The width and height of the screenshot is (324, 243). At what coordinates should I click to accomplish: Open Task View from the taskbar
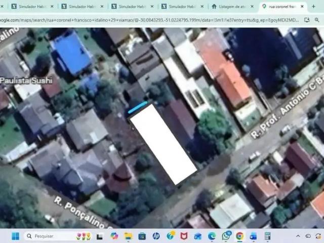coord(100,236)
